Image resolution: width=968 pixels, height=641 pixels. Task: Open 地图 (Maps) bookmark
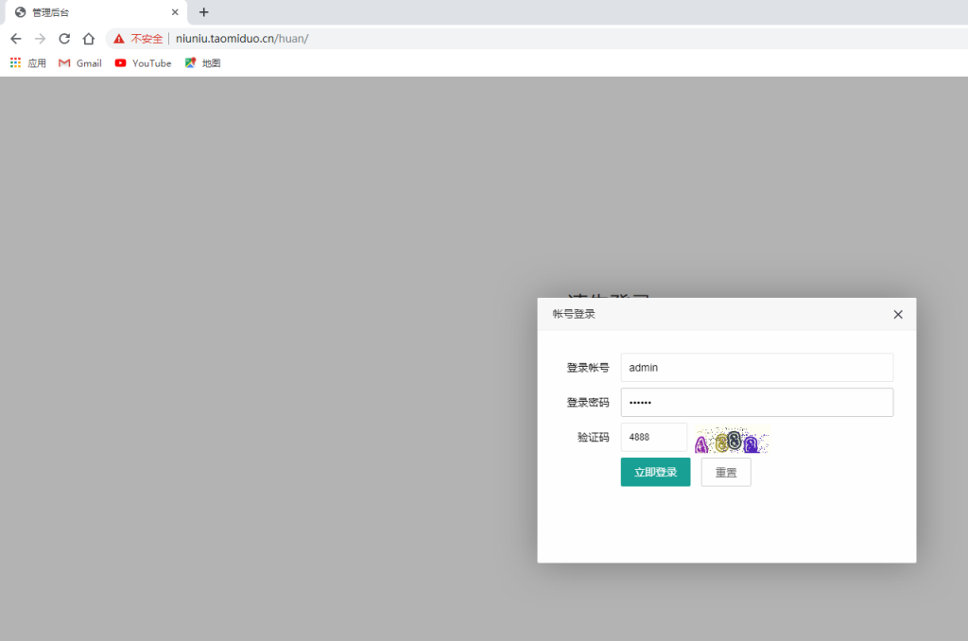pos(201,63)
